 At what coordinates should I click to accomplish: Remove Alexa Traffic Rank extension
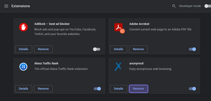tap(43, 89)
